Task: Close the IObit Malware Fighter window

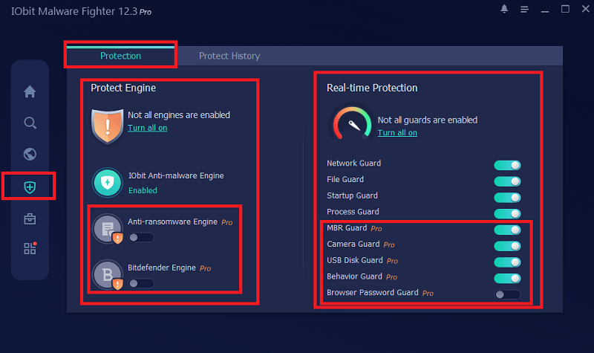Action: 586,9
